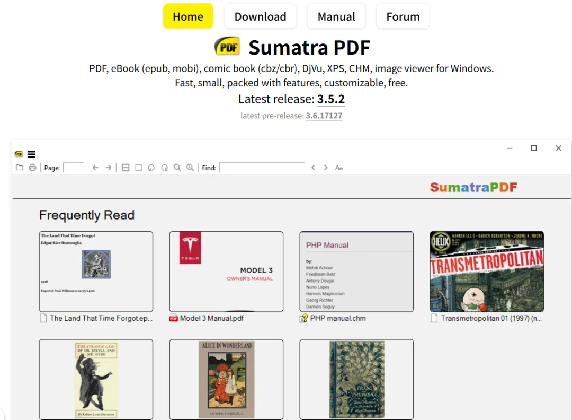This screenshot has height=420, width=572.
Task: Open the Jekyll and Hyde book thumbnail
Action: (96, 380)
